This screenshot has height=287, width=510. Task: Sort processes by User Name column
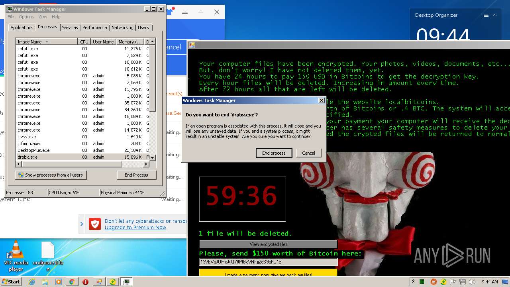103,42
